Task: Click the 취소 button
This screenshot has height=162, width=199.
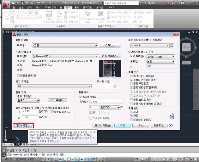Action: [x=141, y=126]
